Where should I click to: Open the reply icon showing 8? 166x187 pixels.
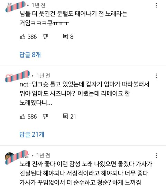click(x=65, y=36)
